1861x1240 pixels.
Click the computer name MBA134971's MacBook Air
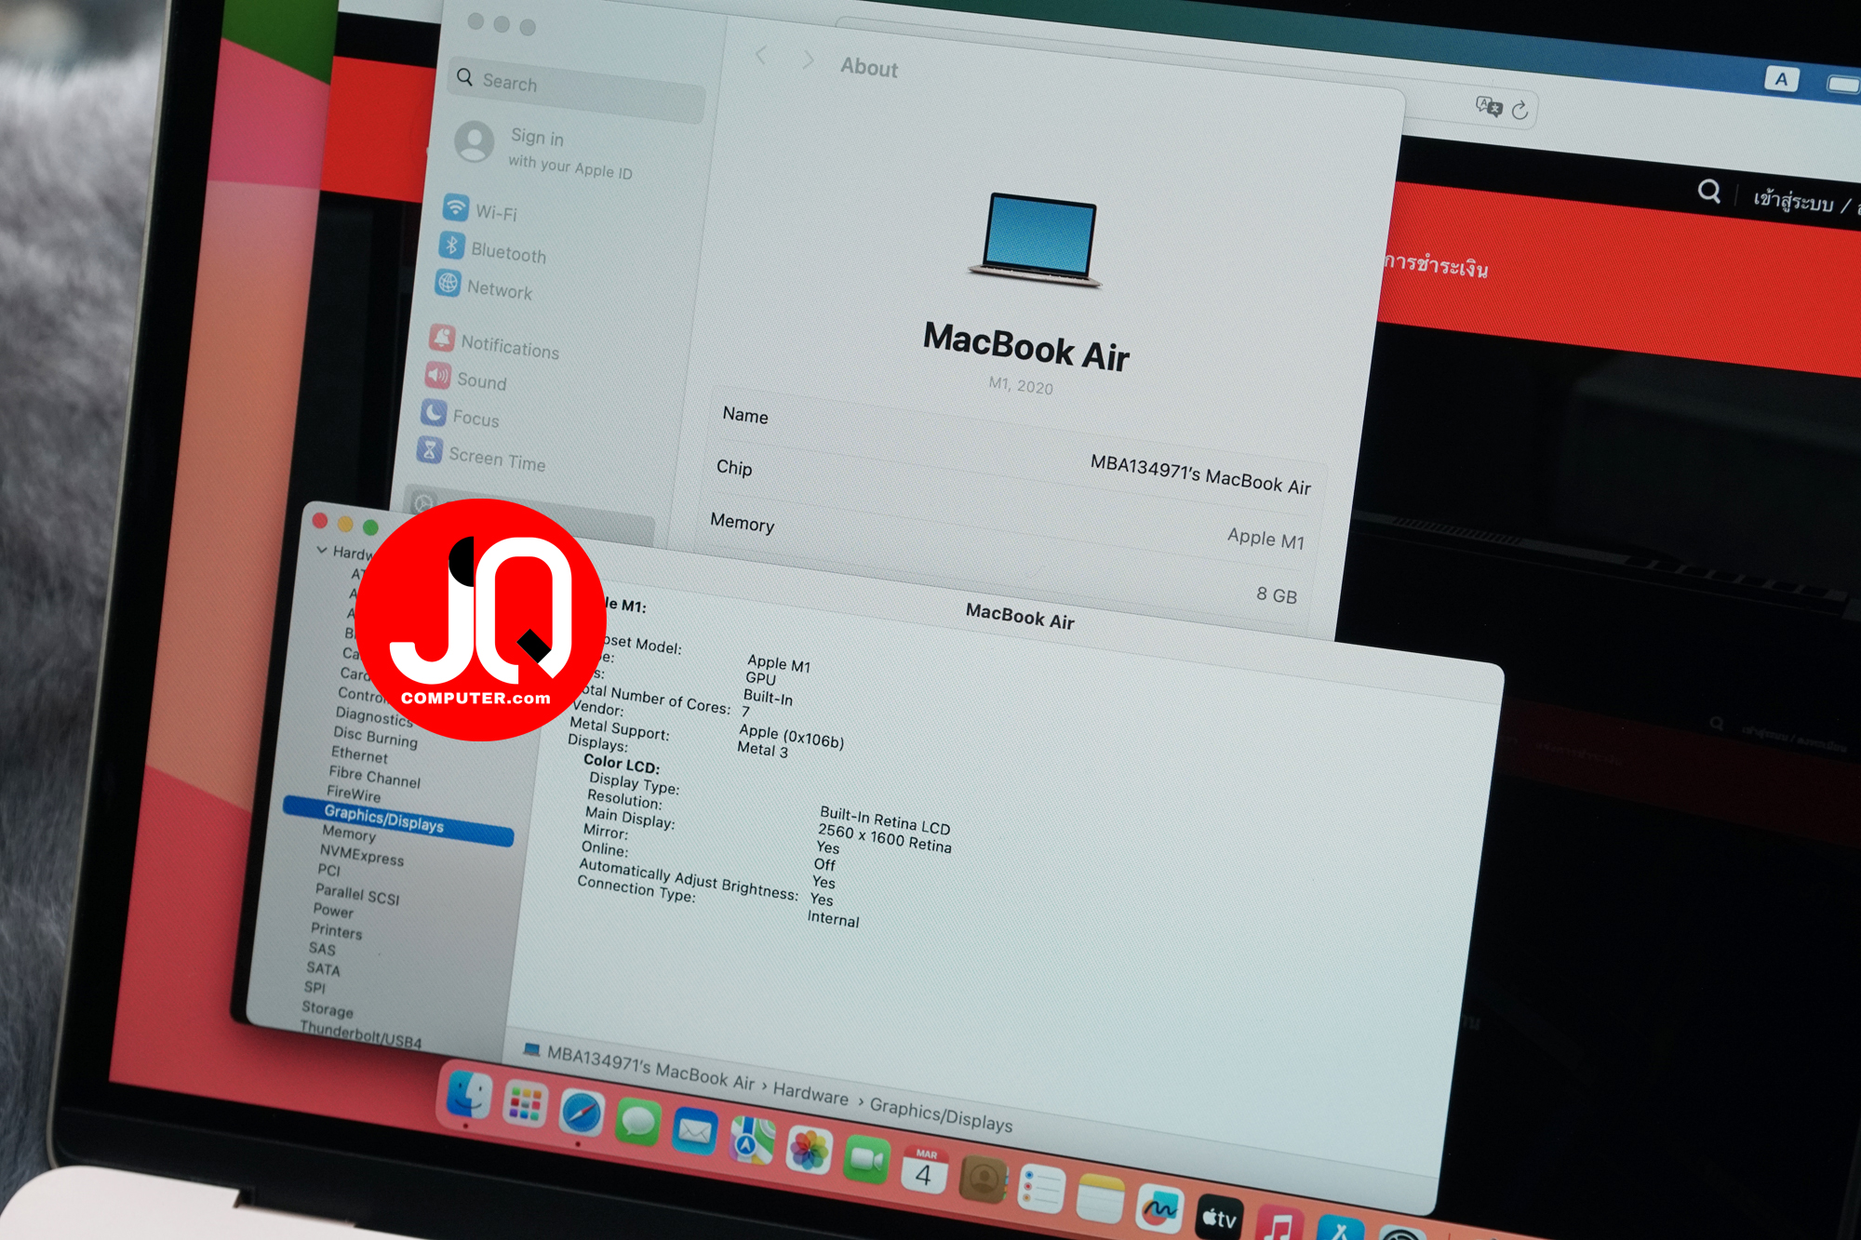tap(1200, 474)
